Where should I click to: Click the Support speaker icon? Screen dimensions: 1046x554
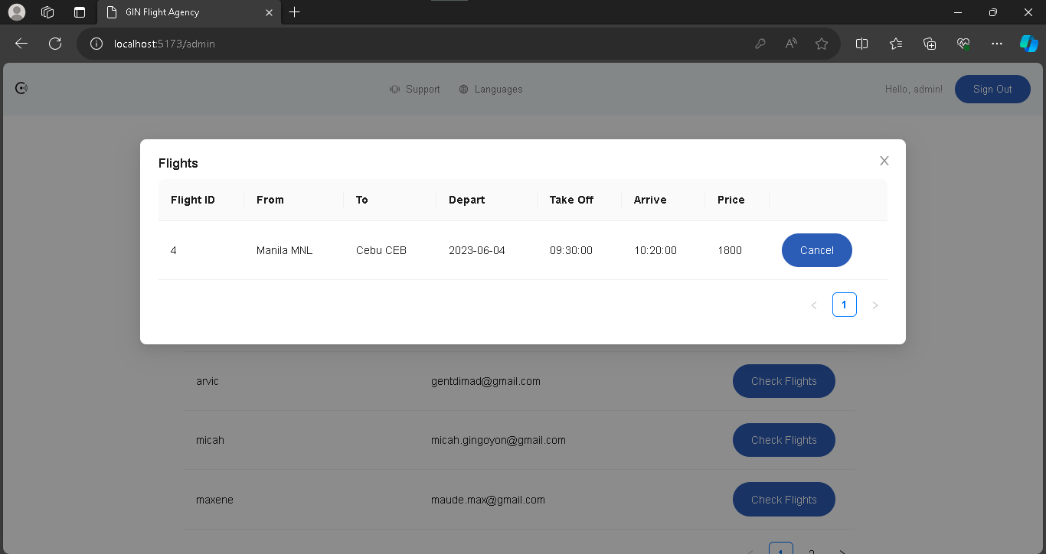[x=394, y=89]
